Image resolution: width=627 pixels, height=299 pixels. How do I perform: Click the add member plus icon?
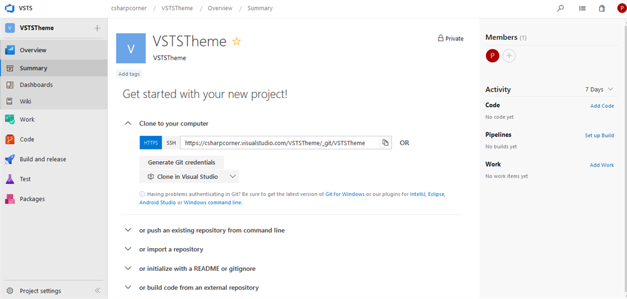509,56
